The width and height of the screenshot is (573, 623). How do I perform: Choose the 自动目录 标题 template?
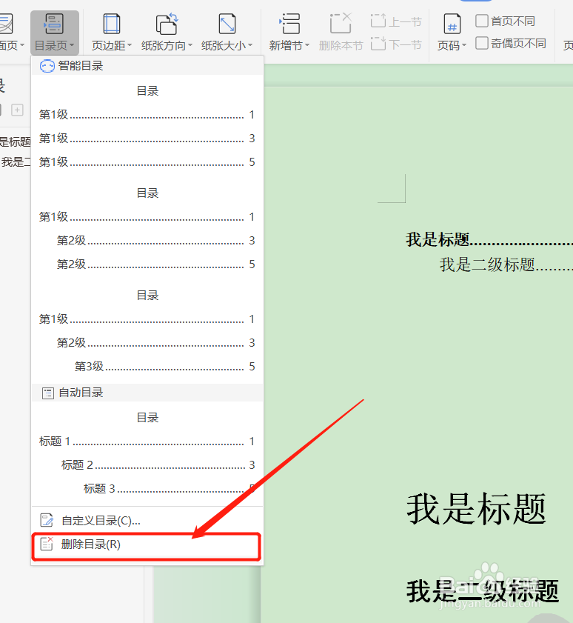click(147, 453)
